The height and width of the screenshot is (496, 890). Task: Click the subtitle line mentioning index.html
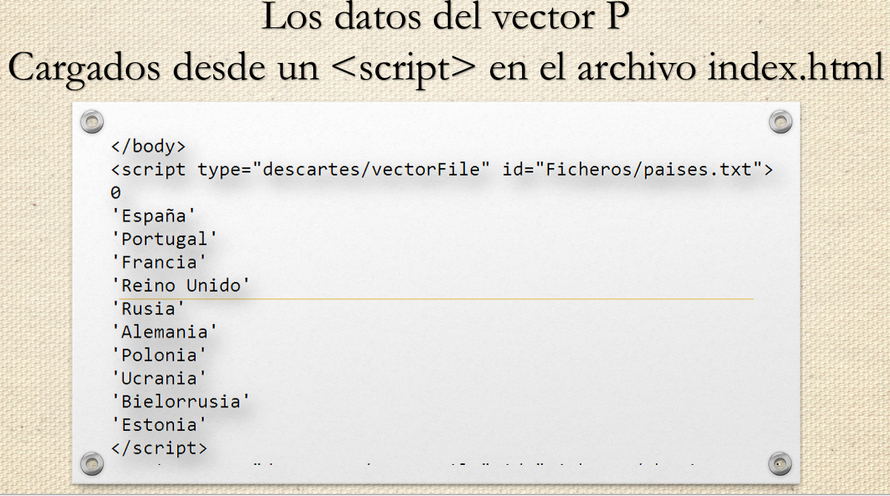446,67
